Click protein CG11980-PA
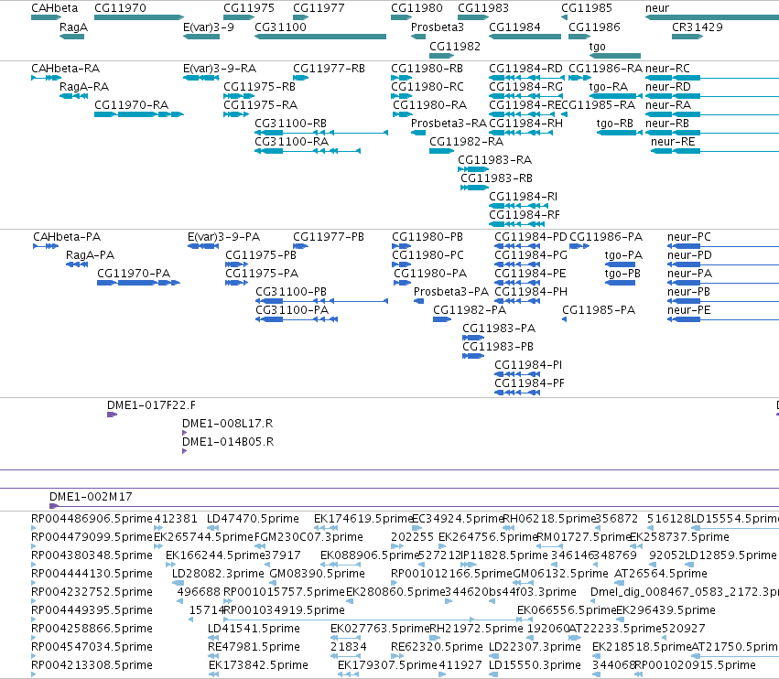The height and width of the screenshot is (679, 779). tap(430, 274)
